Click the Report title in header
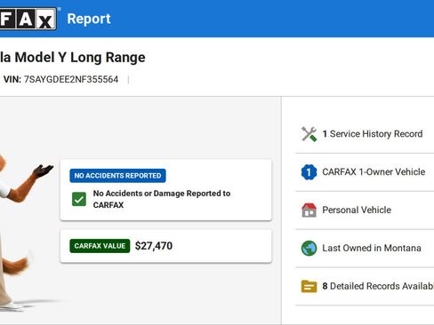The image size is (434, 325). pos(89,19)
